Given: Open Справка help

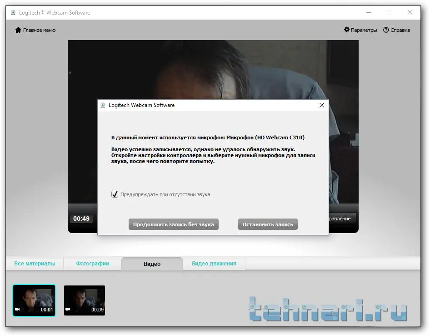Looking at the screenshot, I should click(396, 30).
